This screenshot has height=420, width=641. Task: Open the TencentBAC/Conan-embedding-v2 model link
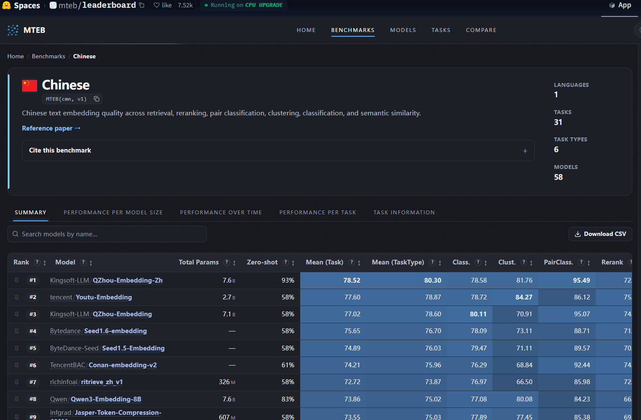coord(103,365)
